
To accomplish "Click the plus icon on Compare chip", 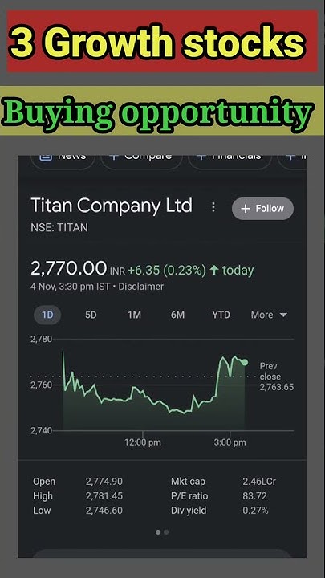I will (114, 157).
